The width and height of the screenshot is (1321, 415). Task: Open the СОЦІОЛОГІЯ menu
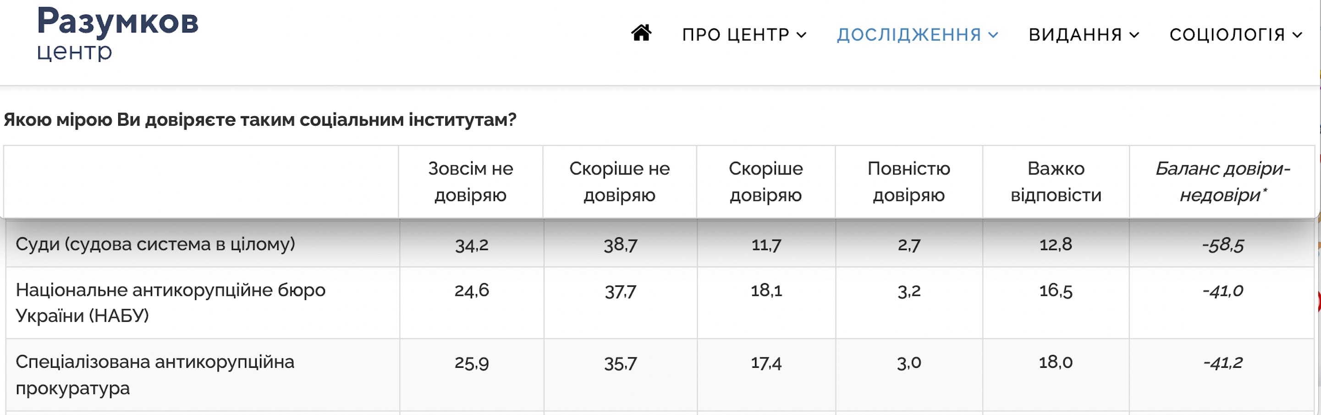click(x=1227, y=35)
